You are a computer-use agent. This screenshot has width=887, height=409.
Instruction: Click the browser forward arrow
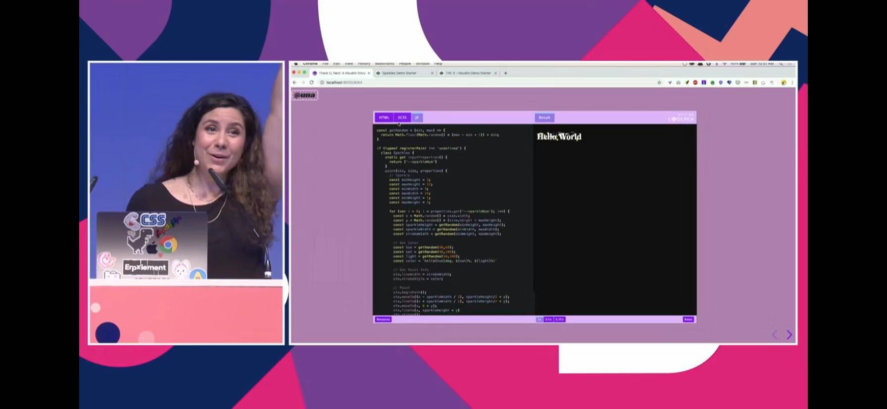point(303,82)
